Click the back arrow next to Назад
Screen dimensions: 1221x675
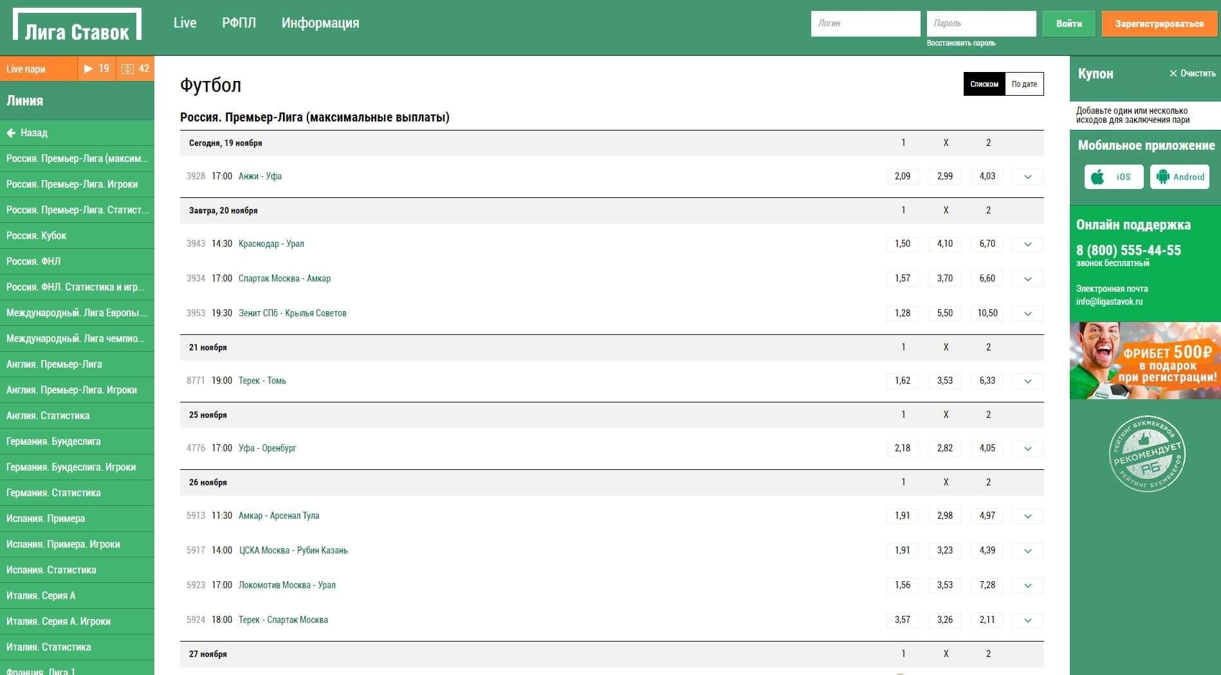coord(11,133)
